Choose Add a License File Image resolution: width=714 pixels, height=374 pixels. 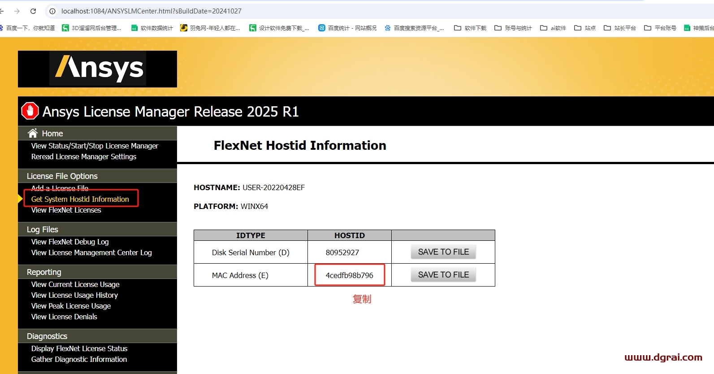pyautogui.click(x=60, y=188)
